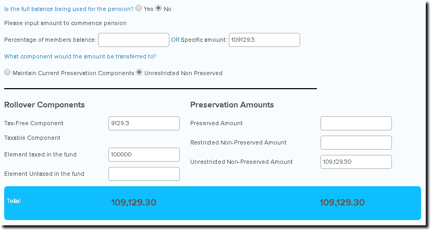Edit the Tax-Free Component field
The height and width of the screenshot is (230, 431).
point(144,123)
